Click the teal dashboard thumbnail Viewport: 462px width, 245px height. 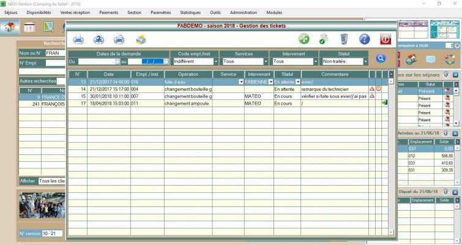[445, 29]
